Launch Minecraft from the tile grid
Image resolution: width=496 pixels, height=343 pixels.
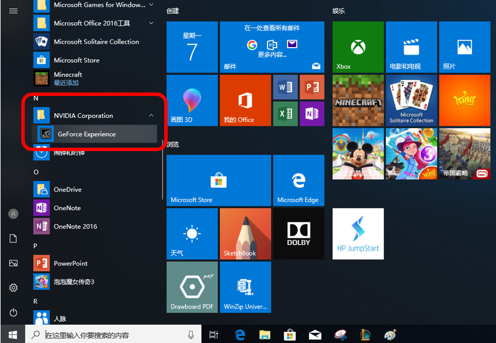[x=358, y=101]
